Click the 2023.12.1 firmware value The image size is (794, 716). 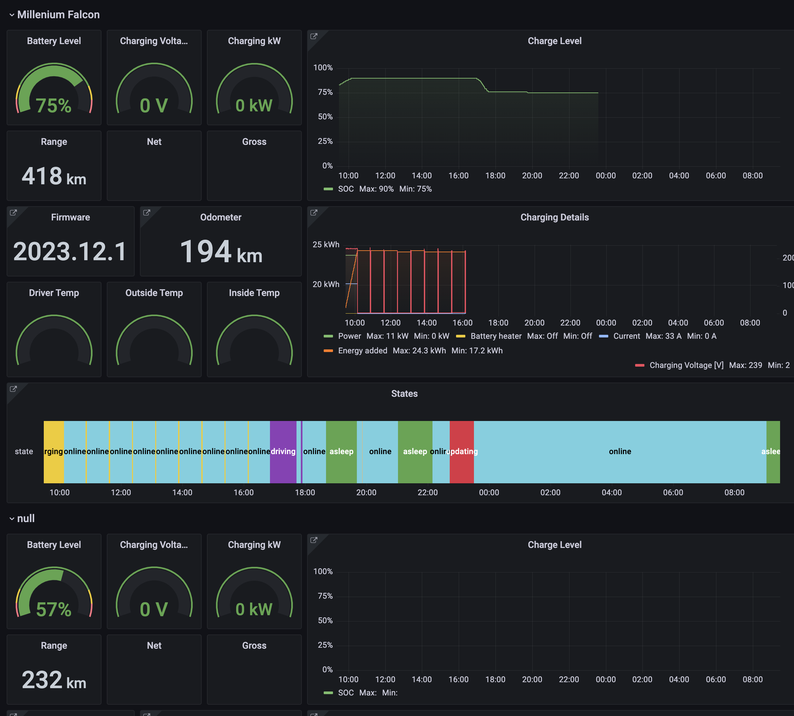click(x=70, y=251)
